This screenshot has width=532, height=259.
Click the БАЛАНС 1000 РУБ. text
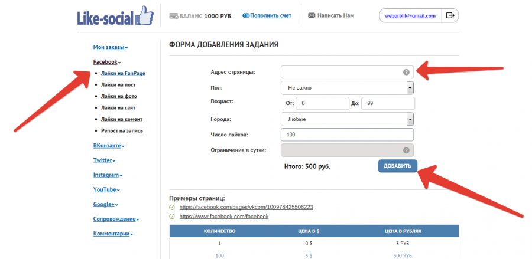(x=206, y=16)
